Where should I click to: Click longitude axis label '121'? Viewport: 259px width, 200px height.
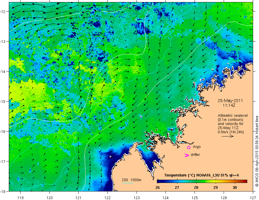tap(79, 198)
